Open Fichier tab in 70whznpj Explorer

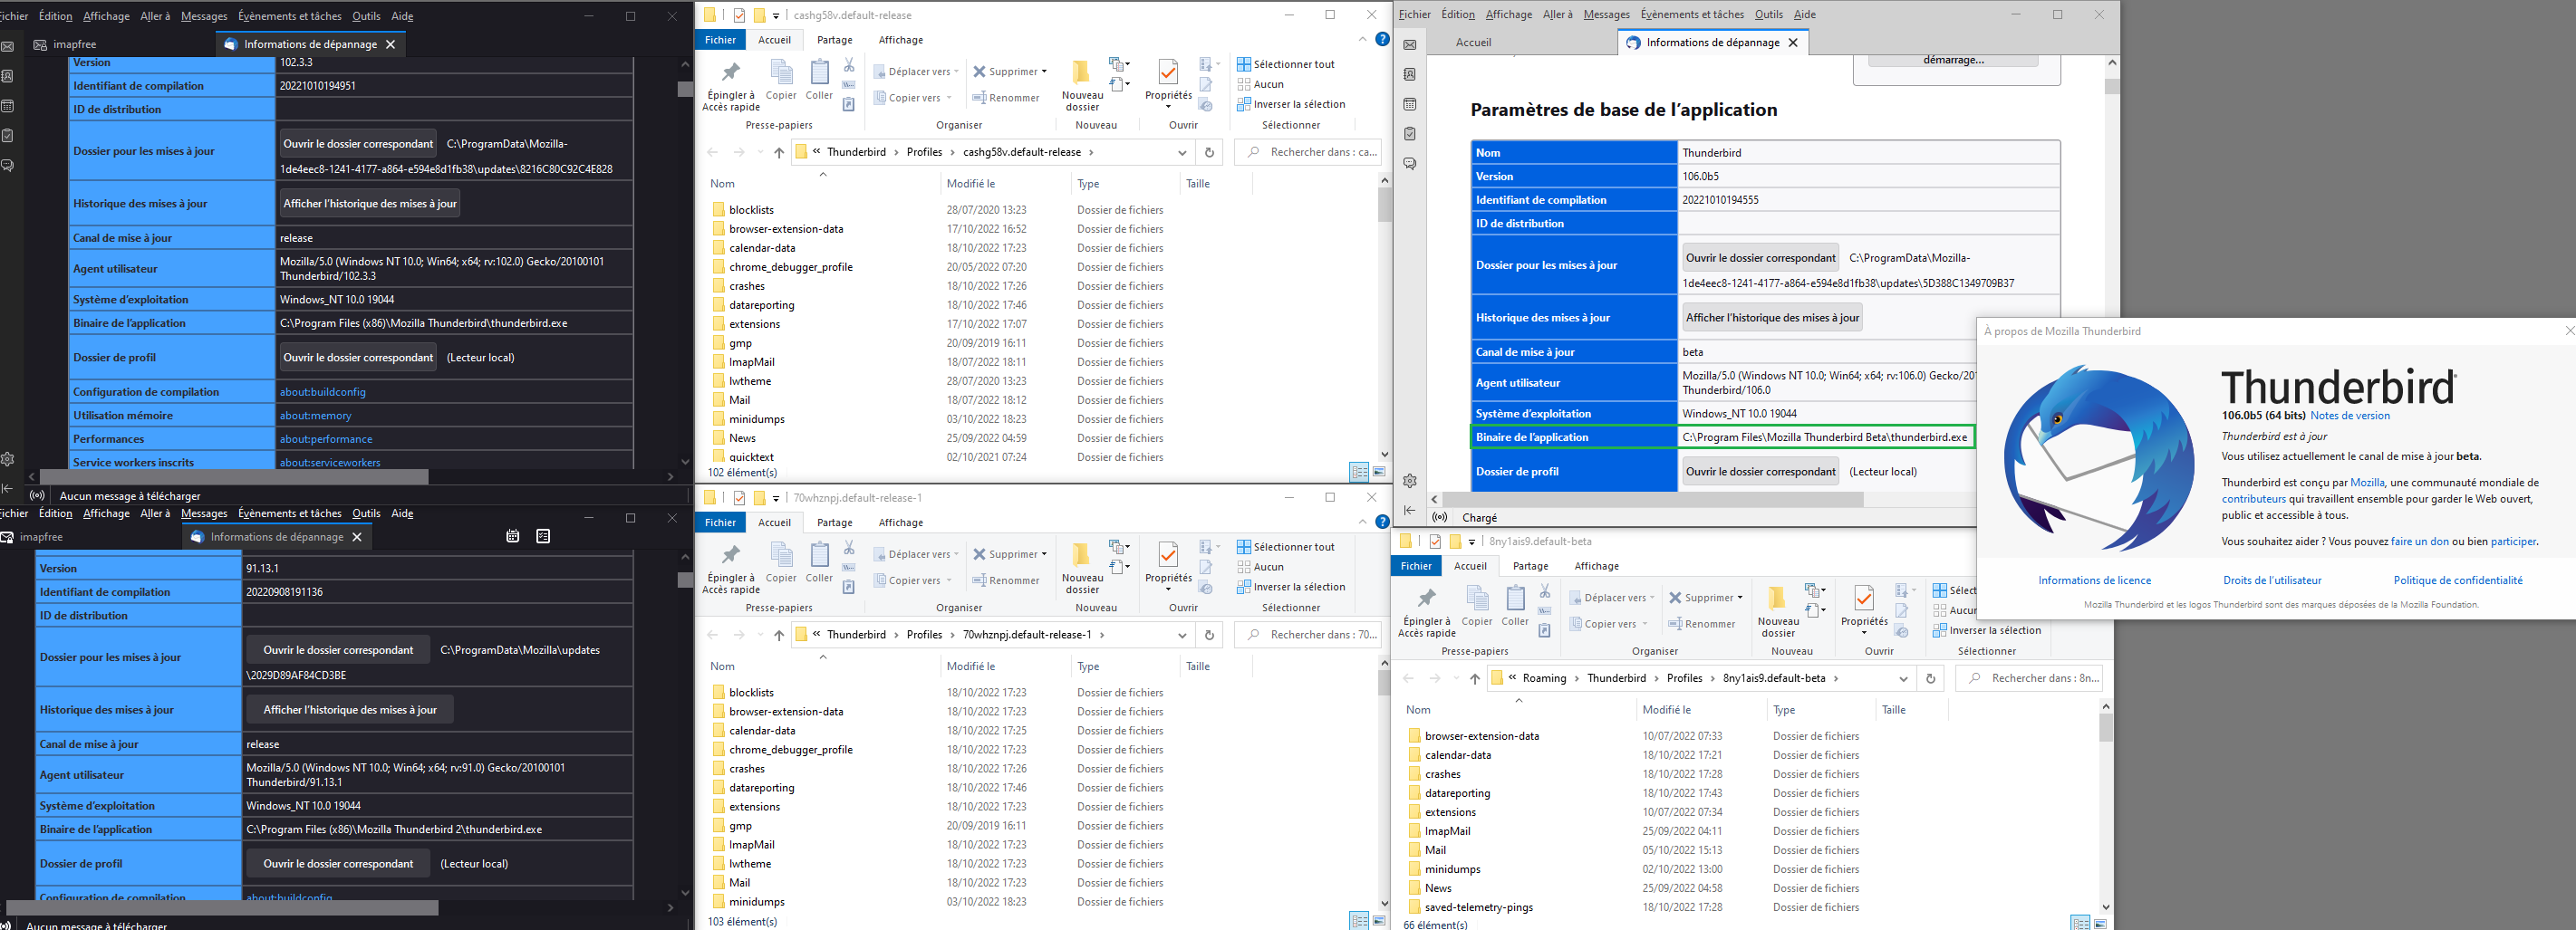[720, 523]
